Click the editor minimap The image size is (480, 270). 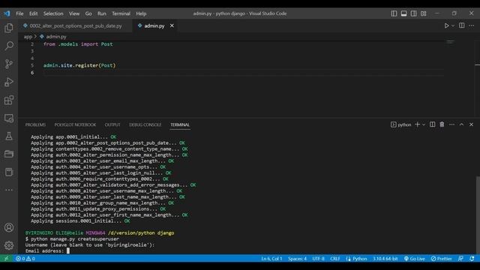point(450,42)
